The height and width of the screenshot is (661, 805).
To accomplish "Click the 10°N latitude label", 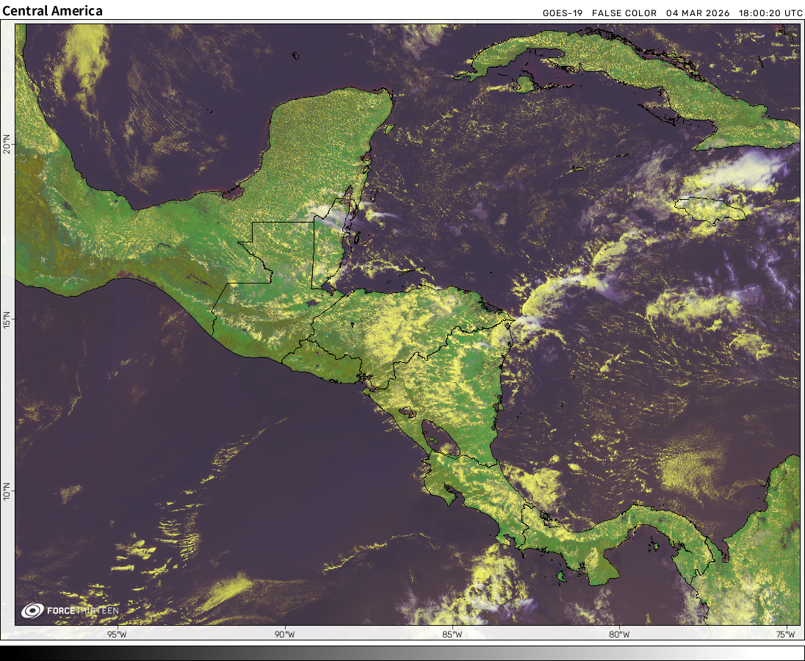I will pos(7,491).
